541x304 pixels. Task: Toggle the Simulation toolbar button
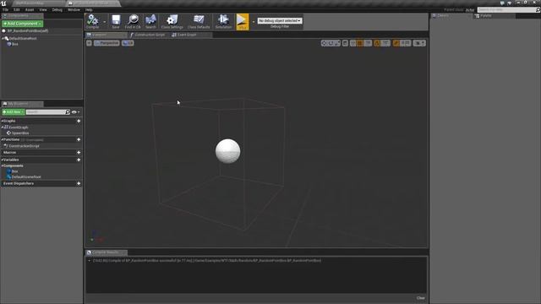click(x=223, y=21)
